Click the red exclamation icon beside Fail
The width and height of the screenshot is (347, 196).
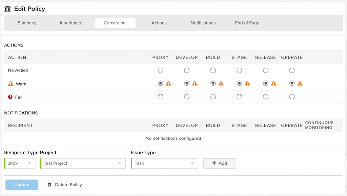tap(10, 97)
